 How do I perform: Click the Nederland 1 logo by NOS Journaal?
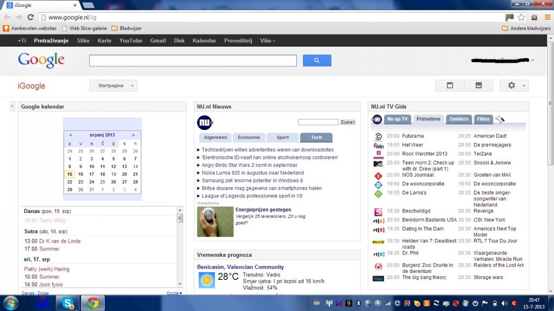[378, 176]
